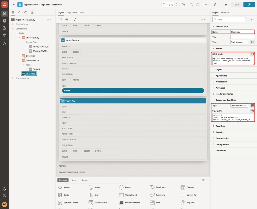Open the Dynamic Actions lightning tab

coord(19,13)
